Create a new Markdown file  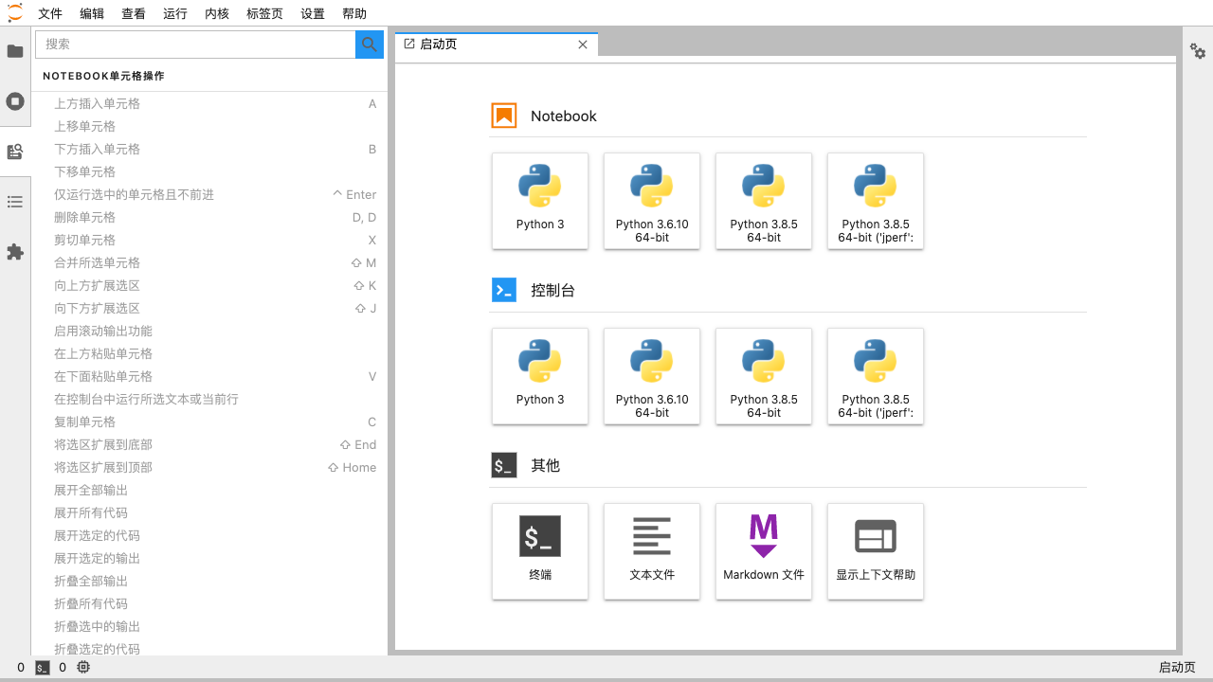pyautogui.click(x=764, y=551)
